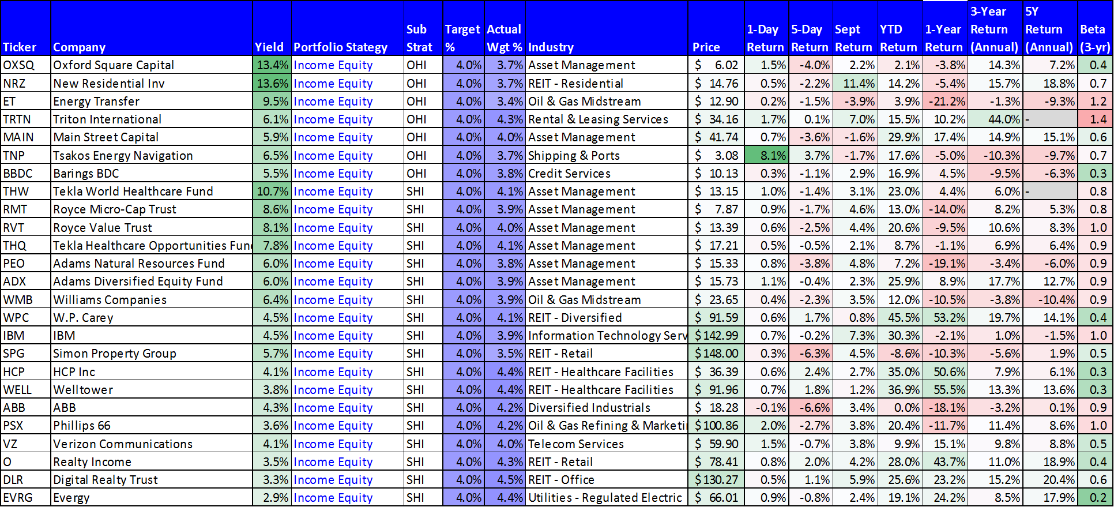Click the Utilities - Regulated Electric cell
The image size is (1114, 507).
(607, 498)
